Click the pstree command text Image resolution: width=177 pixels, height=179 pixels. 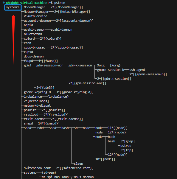click(x=60, y=3)
